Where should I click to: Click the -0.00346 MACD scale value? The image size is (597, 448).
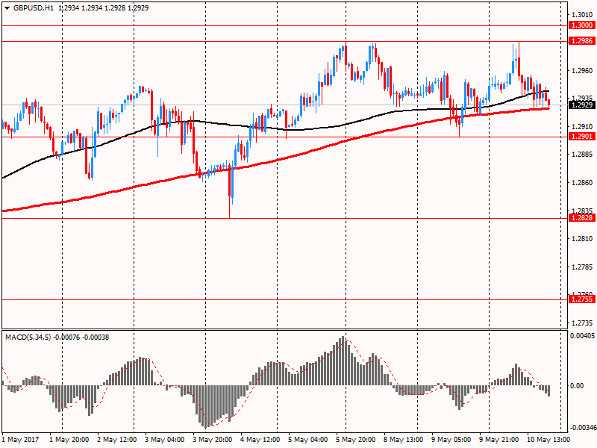(x=582, y=427)
